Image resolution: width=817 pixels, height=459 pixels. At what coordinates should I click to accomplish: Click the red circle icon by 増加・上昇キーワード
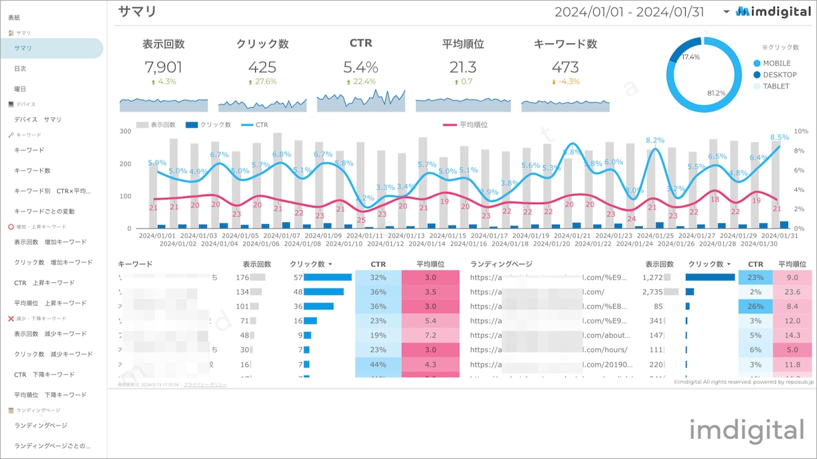(11, 227)
